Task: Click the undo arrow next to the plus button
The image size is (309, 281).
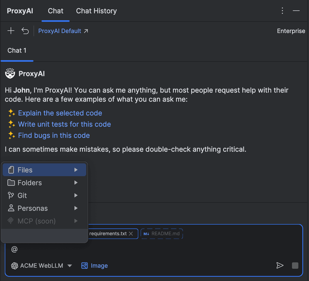Action: 25,31
